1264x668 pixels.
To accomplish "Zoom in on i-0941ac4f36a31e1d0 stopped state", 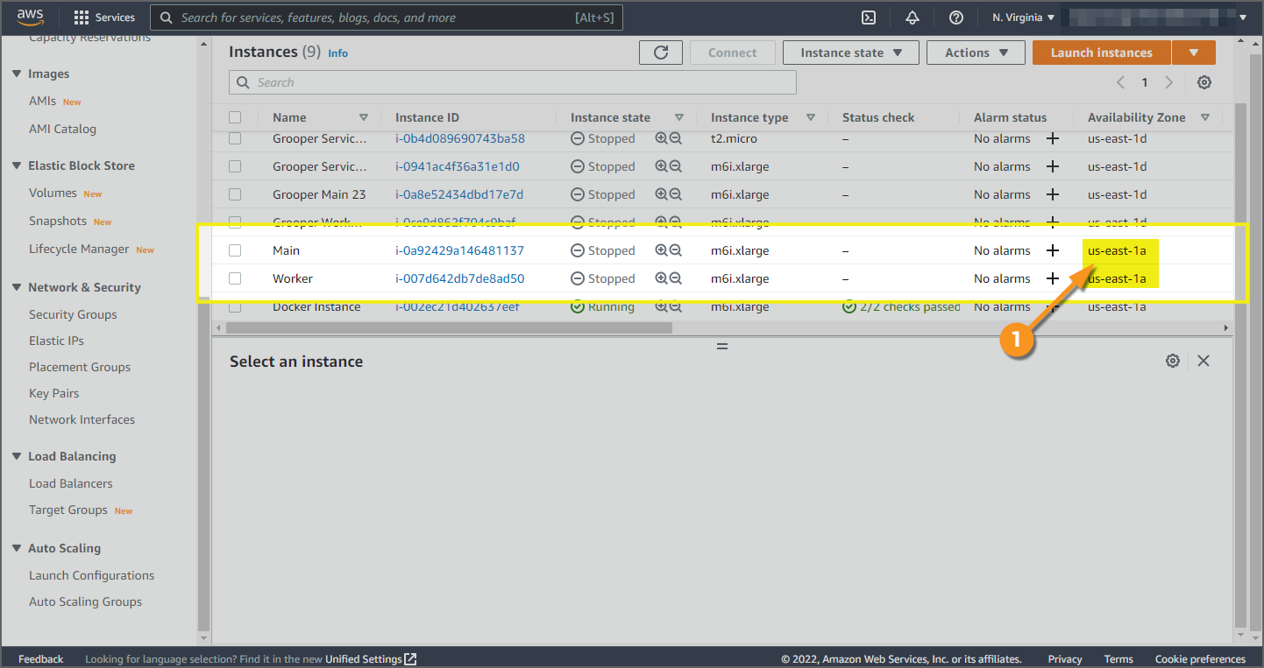I will [662, 166].
